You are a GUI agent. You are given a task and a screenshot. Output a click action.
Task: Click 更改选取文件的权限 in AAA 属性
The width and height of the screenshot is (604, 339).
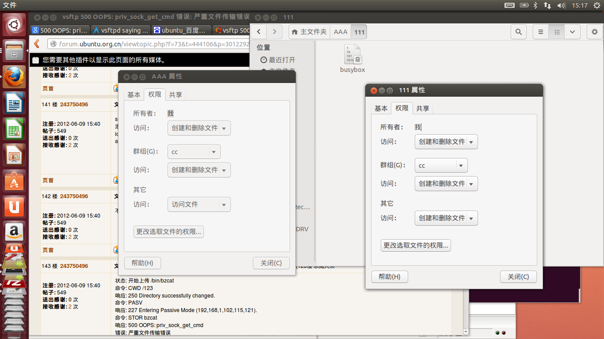tap(168, 232)
